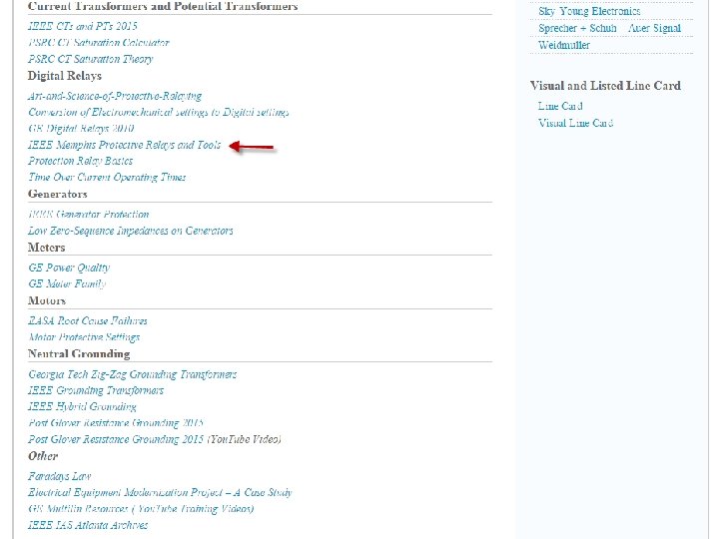Open Auer Signal sidebar link
This screenshot has width=719, height=539.
click(654, 28)
